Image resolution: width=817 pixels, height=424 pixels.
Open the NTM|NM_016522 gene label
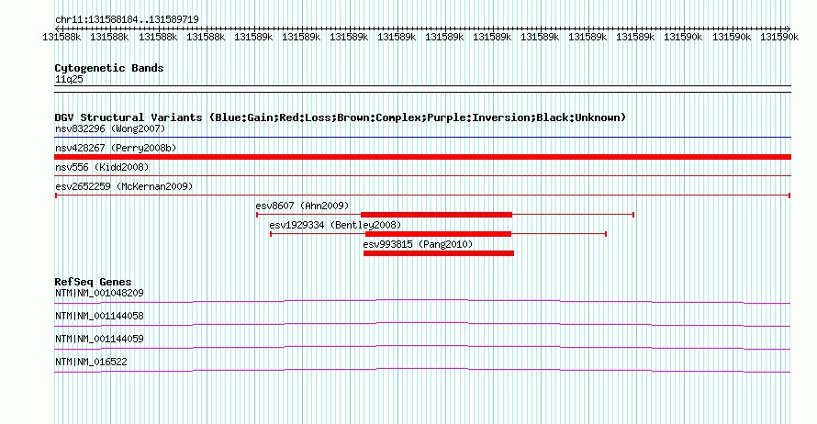pos(91,362)
